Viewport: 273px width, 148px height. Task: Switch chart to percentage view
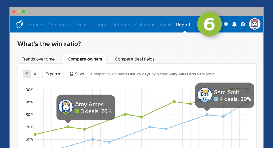(x=27, y=74)
